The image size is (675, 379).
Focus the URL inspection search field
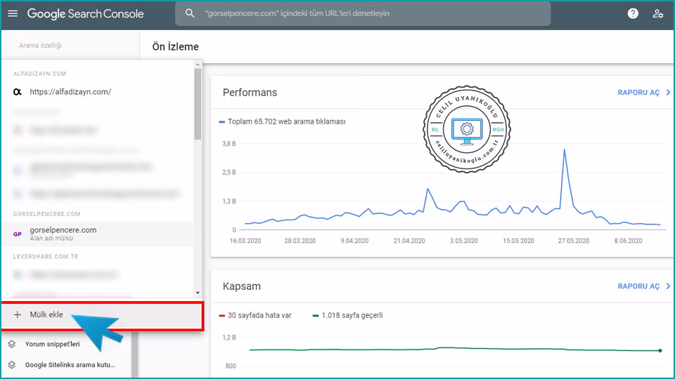point(363,13)
